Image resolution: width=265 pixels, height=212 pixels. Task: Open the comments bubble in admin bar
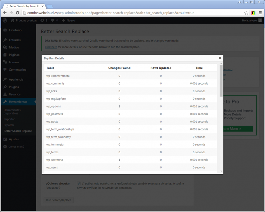pyautogui.click(x=54, y=21)
